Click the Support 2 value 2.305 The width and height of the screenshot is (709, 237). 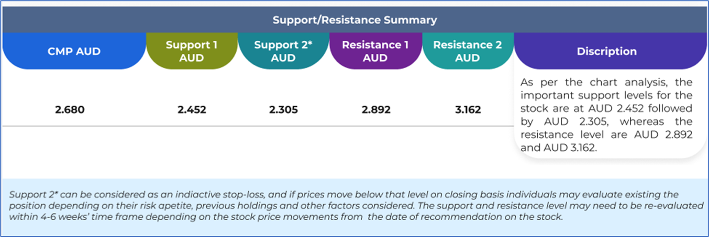(283, 110)
